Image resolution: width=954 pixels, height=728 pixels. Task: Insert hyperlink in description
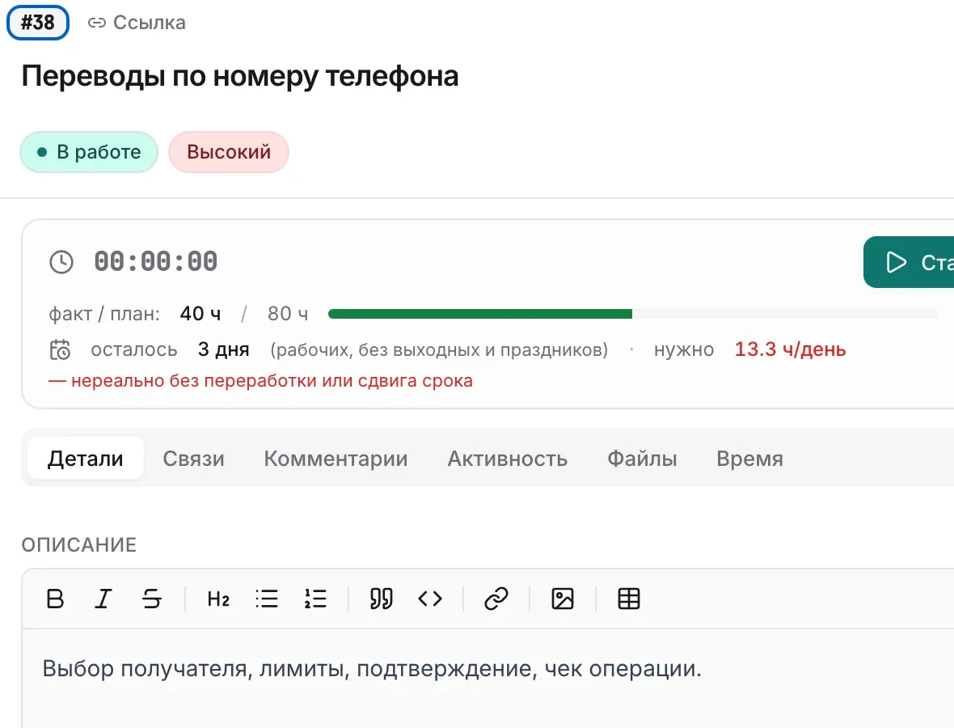[496, 599]
